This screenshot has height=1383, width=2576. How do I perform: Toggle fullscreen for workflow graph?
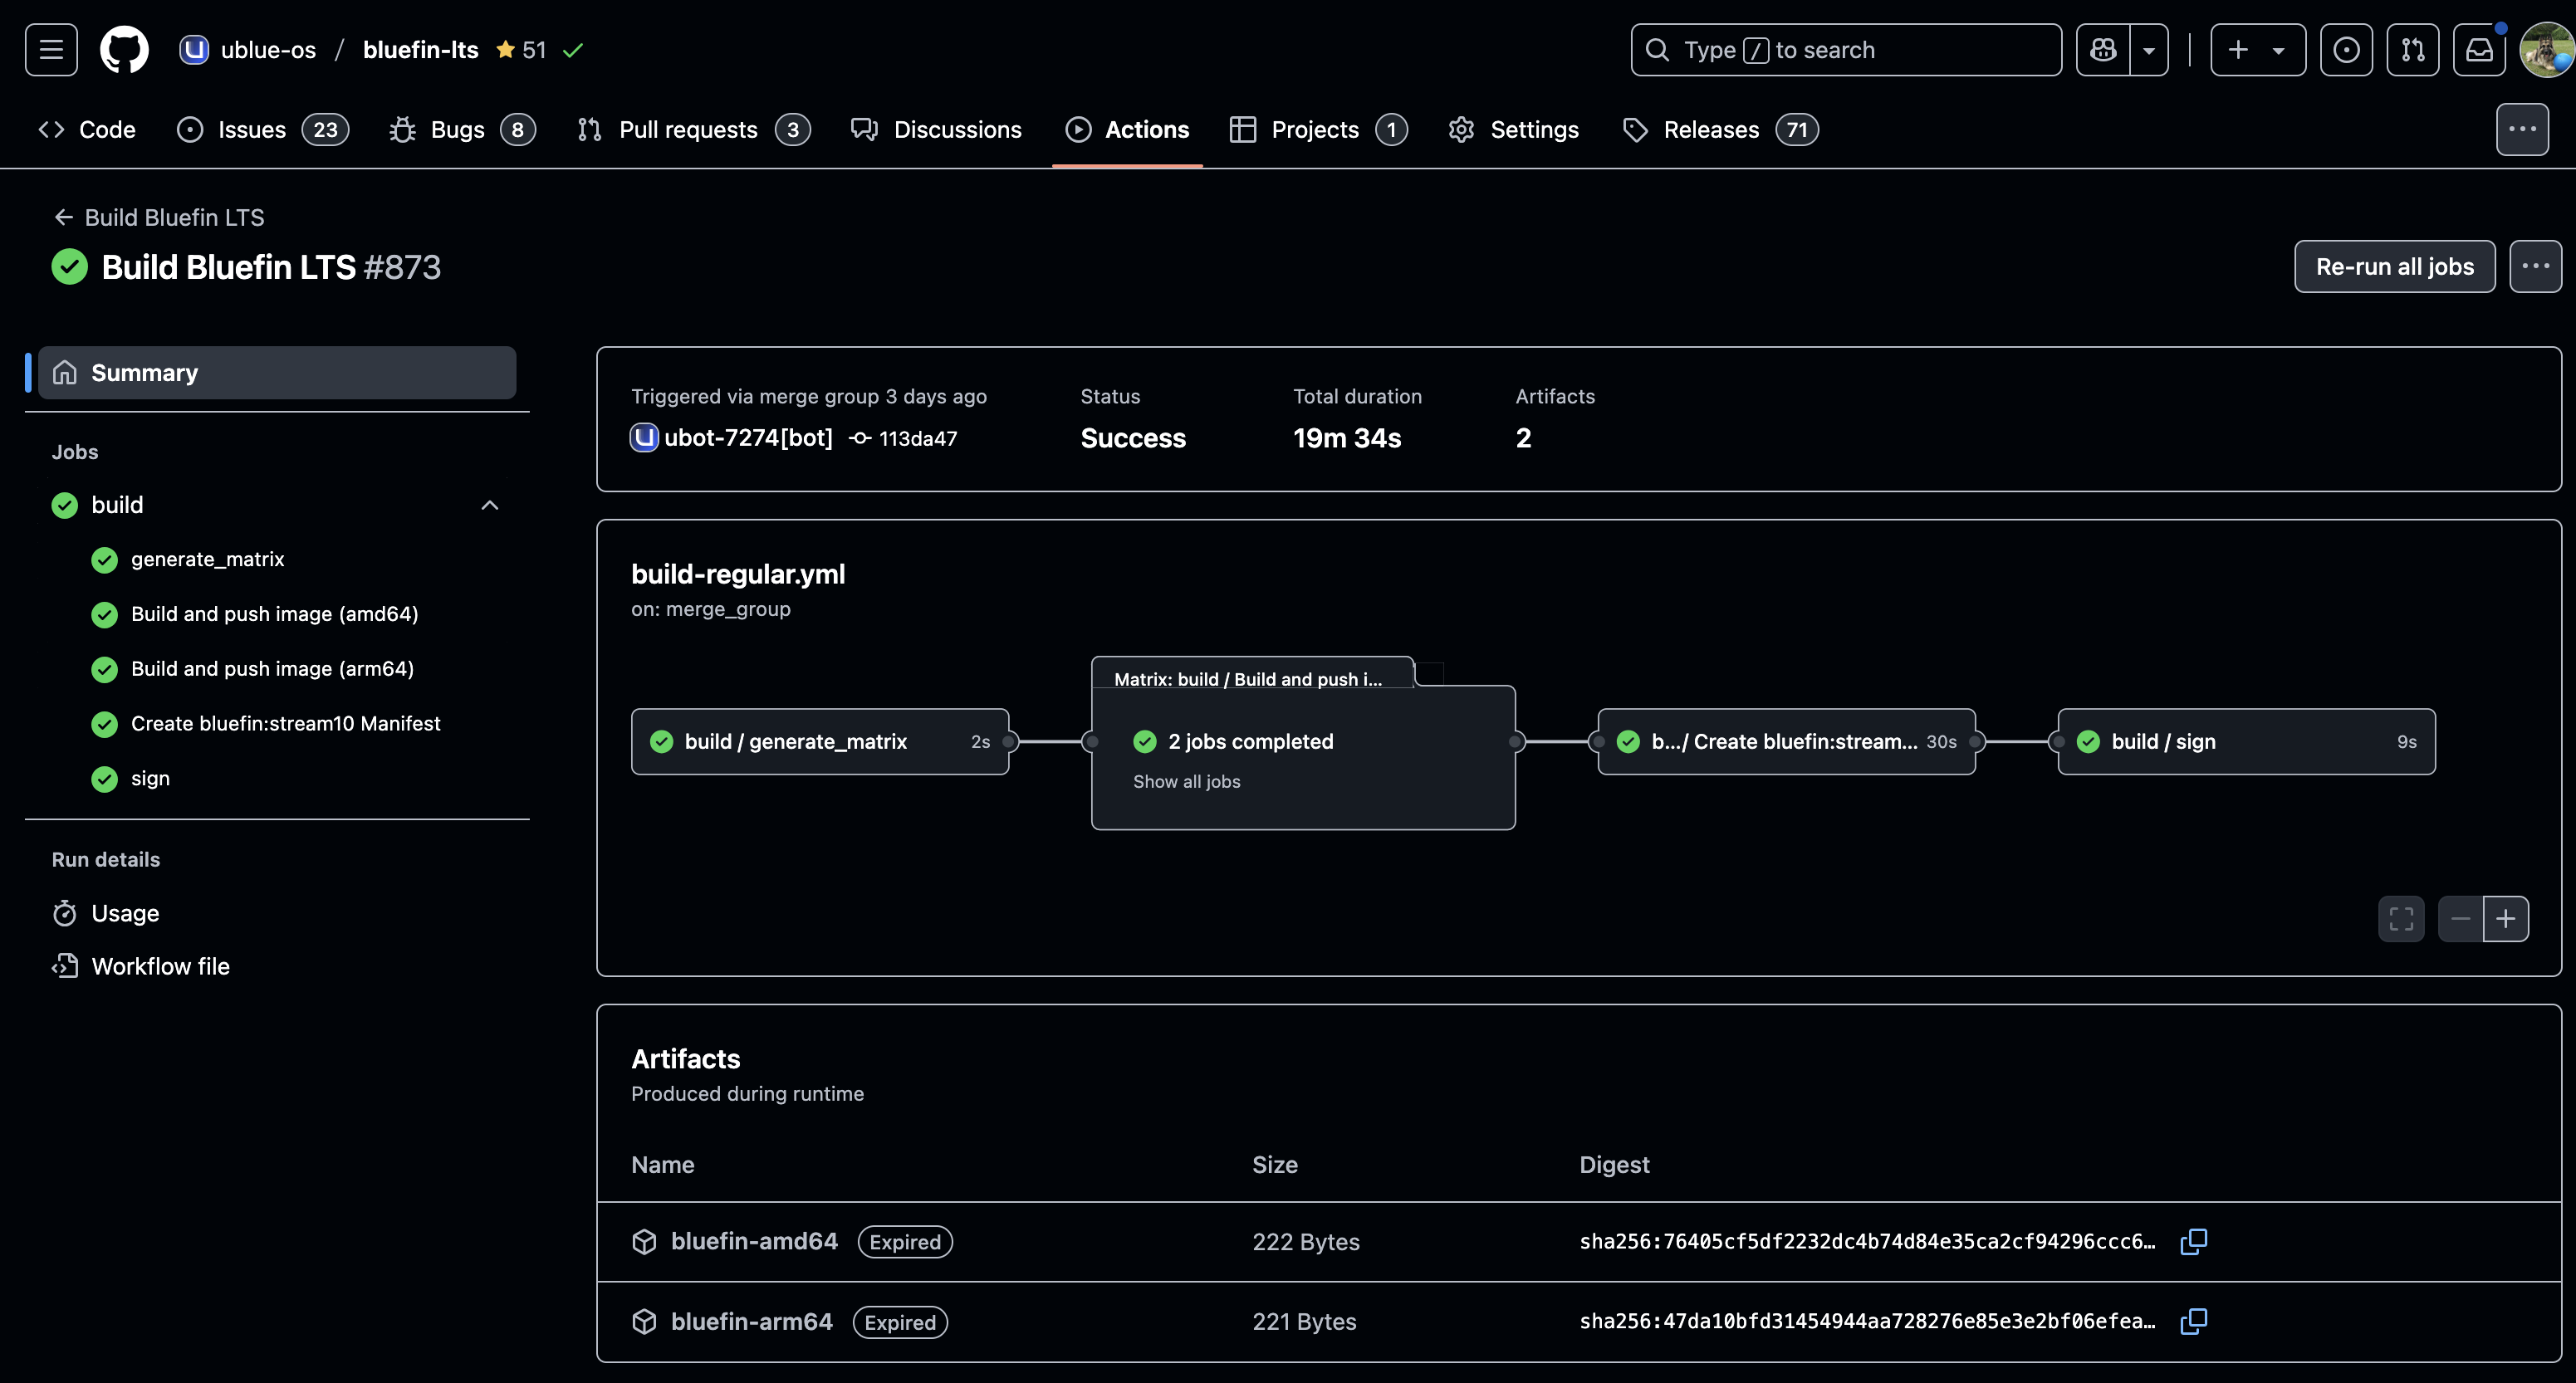pyautogui.click(x=2401, y=919)
